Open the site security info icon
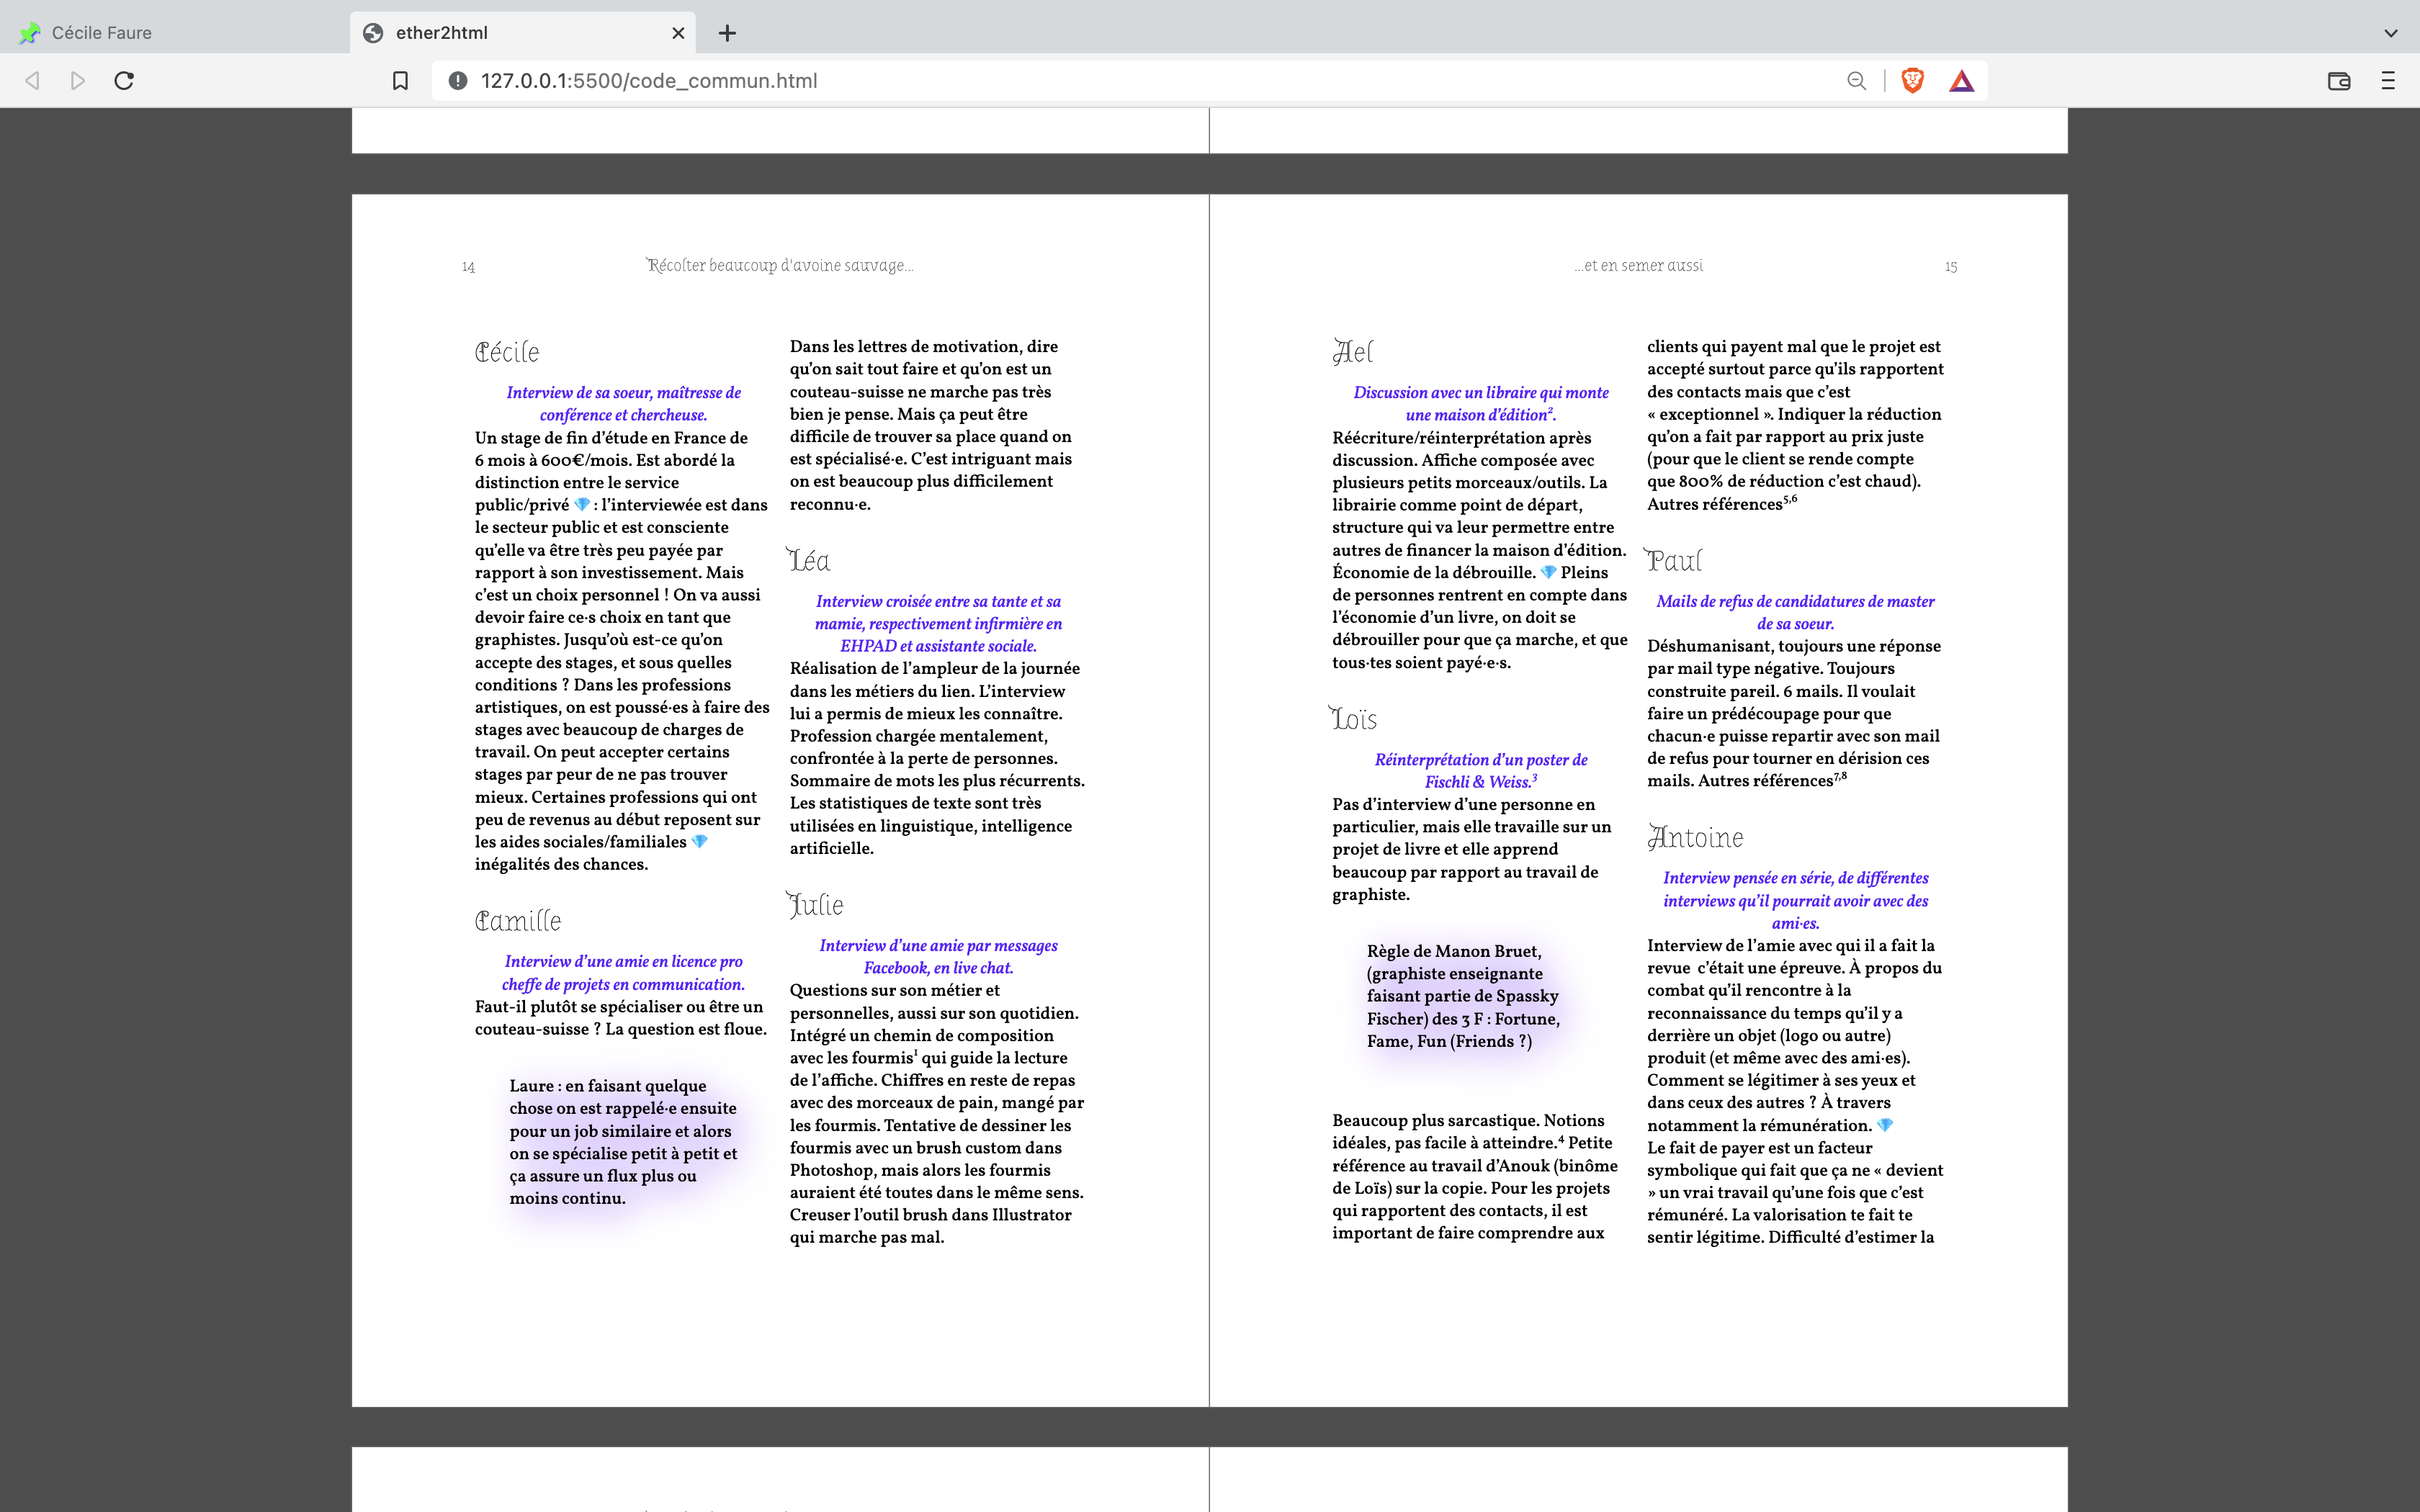The width and height of the screenshot is (2420, 1512). pos(457,81)
